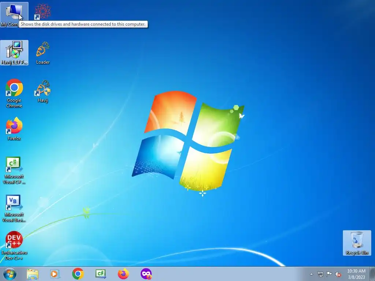Open the clock showing 10:30 AM
Image resolution: width=375 pixels, height=281 pixels.
click(x=356, y=274)
